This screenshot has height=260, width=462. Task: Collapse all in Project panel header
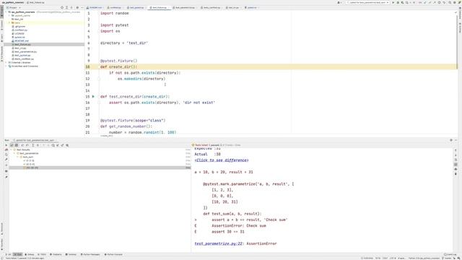point(71,7)
